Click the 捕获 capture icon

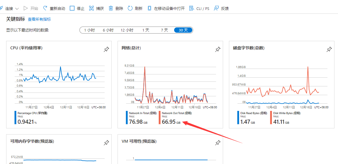point(91,8)
